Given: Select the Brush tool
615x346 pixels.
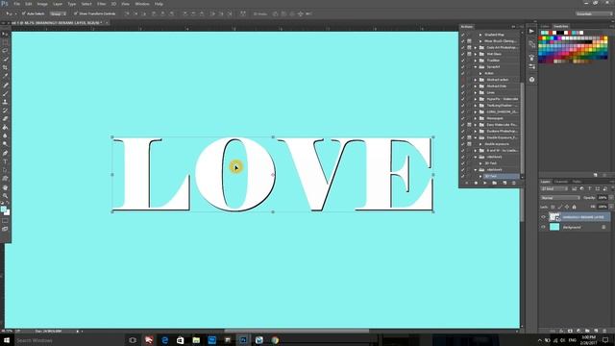Looking at the screenshot, I should coord(5,93).
